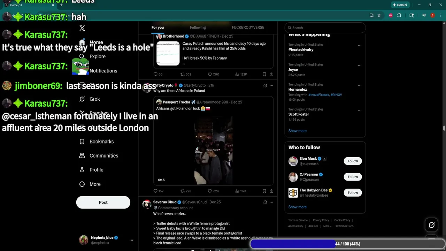Open the Terms of Service link
The image size is (446, 251).
(298, 220)
